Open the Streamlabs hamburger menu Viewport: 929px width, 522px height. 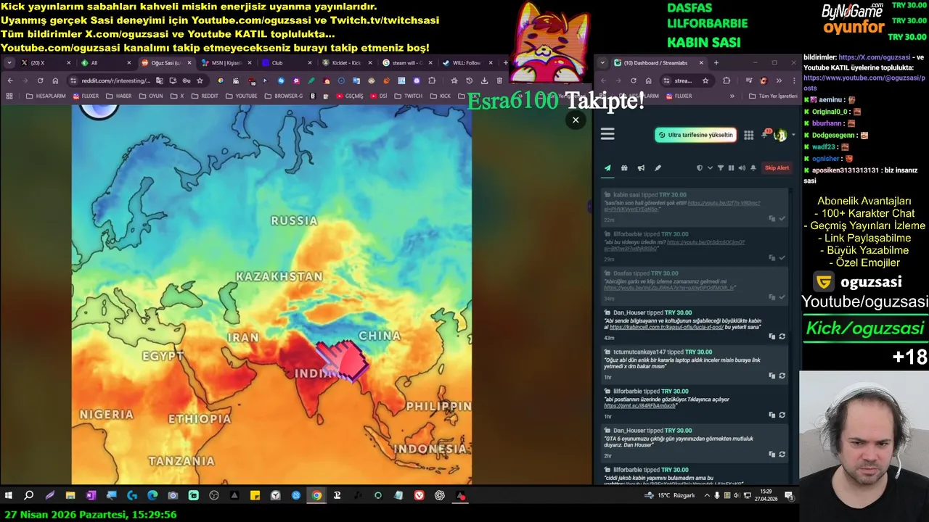(607, 134)
